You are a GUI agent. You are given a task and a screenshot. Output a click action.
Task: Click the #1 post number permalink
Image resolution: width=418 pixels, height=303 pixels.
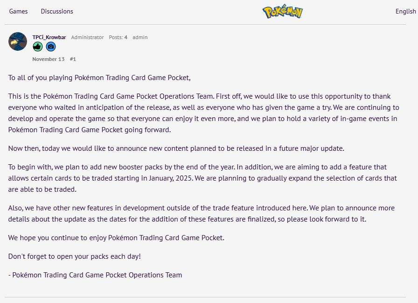[73, 59]
